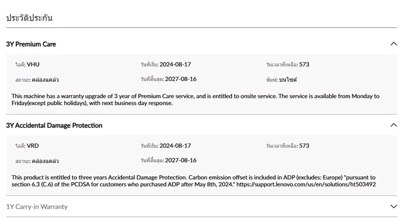Open the 1Y Carry-in Warranty heading

pyautogui.click(x=36, y=207)
